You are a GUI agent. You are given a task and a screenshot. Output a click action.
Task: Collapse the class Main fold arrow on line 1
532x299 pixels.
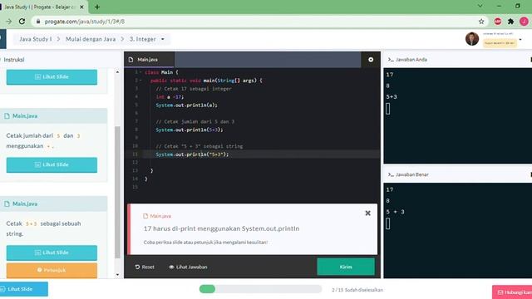(x=140, y=72)
